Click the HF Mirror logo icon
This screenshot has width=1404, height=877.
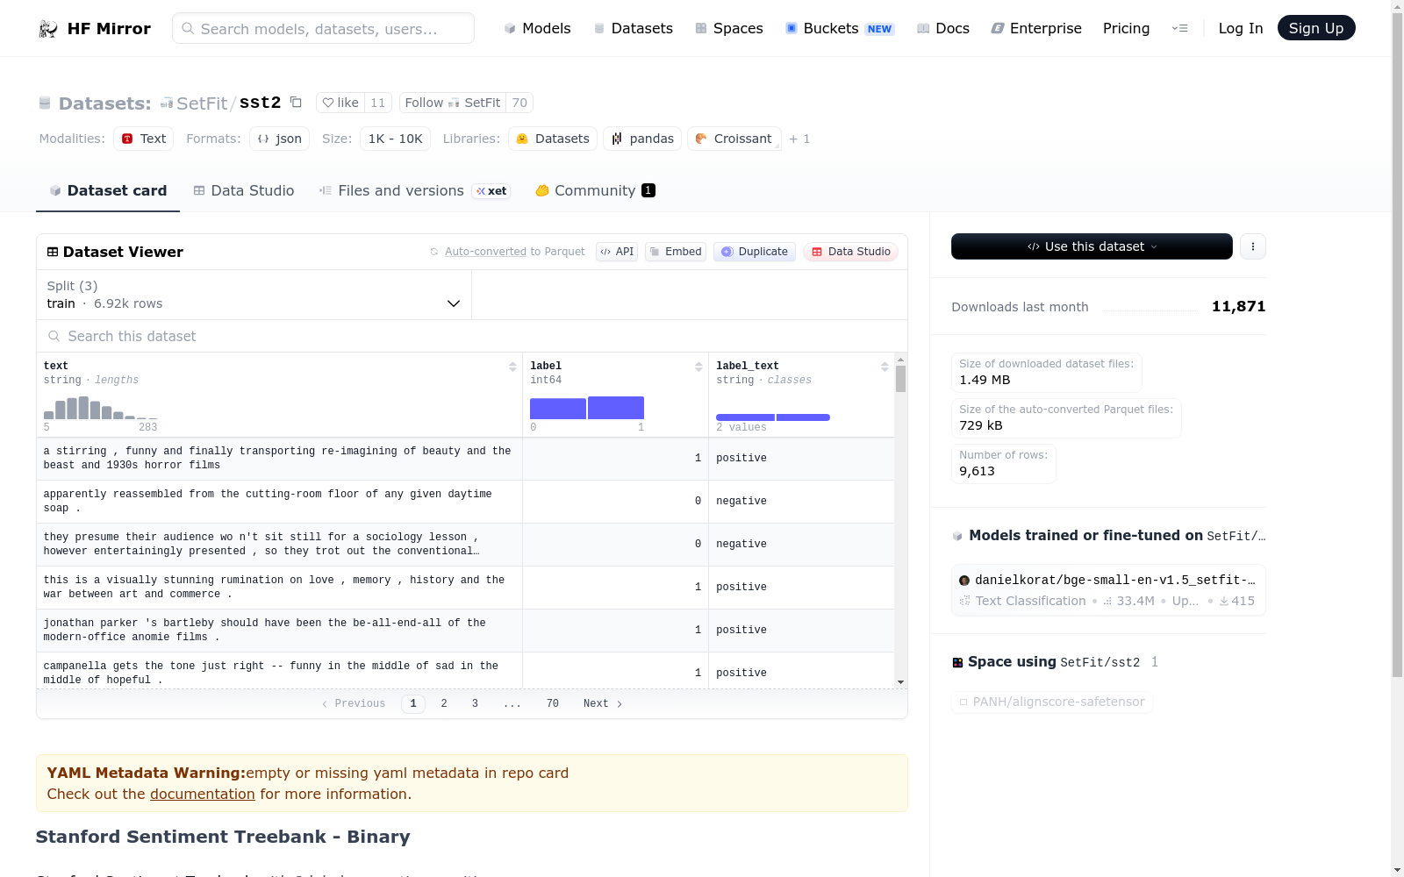[x=48, y=29]
